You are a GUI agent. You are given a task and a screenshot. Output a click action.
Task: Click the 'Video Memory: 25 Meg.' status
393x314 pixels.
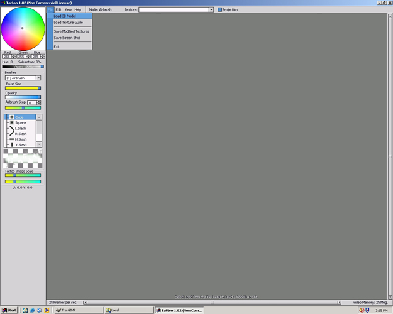point(370,303)
